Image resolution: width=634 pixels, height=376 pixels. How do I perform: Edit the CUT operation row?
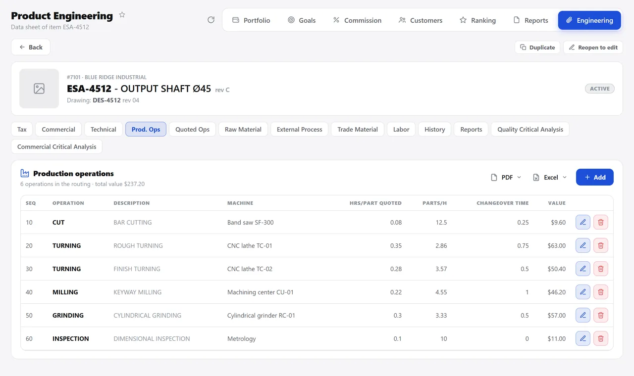pyautogui.click(x=583, y=222)
